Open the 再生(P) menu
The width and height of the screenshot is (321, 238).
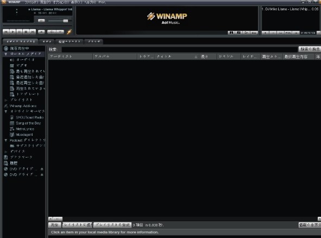tap(45, 2)
